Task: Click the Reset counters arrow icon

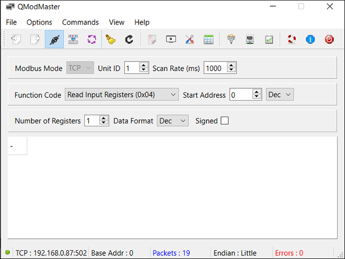Action: coord(129,40)
